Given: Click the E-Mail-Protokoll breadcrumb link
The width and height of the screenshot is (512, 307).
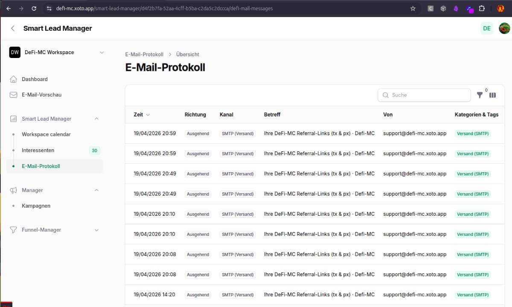Looking at the screenshot, I should click(144, 55).
